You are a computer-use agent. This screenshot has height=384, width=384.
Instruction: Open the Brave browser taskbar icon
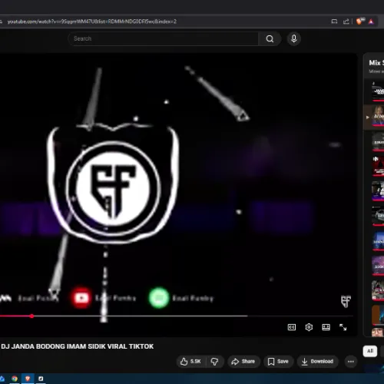[28, 379]
